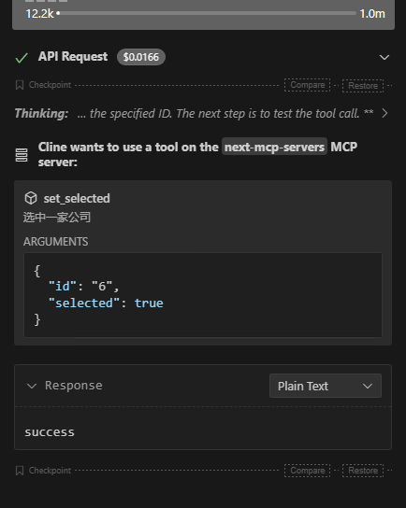The width and height of the screenshot is (406, 508).
Task: Click the bottom Checkpoint bookmark icon
Action: pyautogui.click(x=20, y=471)
